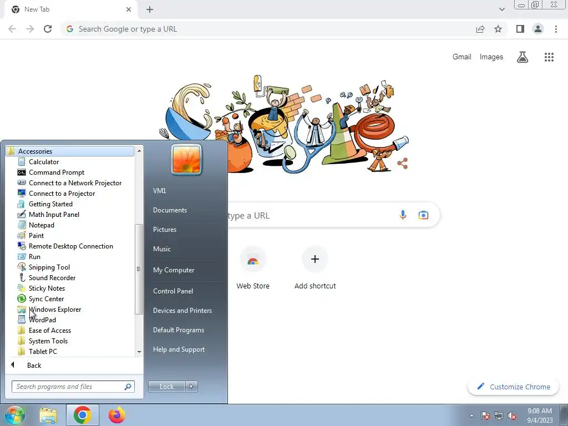This screenshot has width=568, height=426.
Task: Open Web Store shortcut
Action: [253, 269]
